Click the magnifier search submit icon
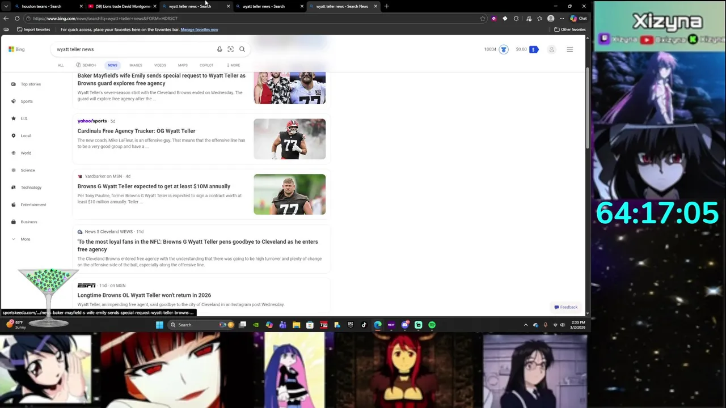 tap(242, 49)
